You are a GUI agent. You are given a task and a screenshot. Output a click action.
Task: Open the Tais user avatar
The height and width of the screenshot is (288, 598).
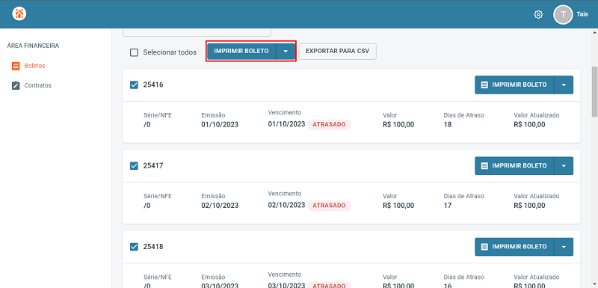563,15
